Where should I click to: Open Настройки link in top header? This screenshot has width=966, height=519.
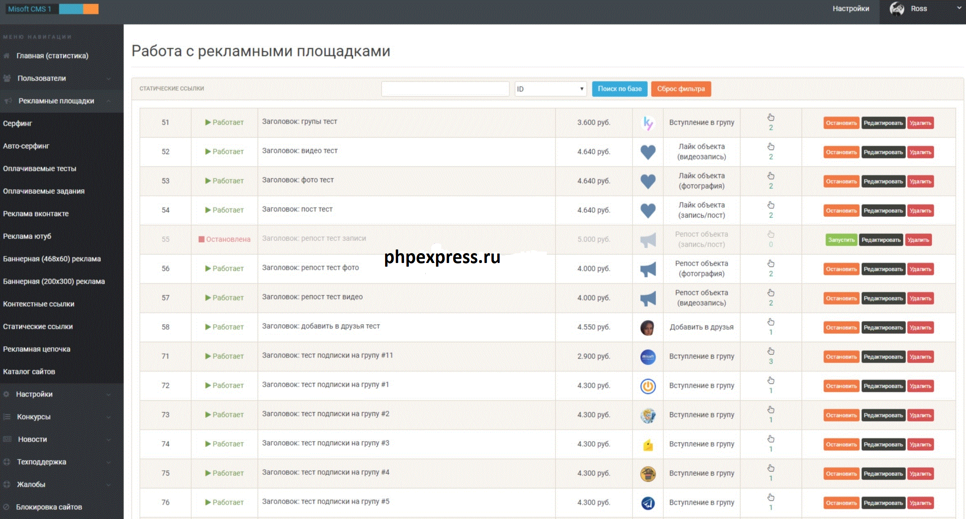click(x=851, y=9)
